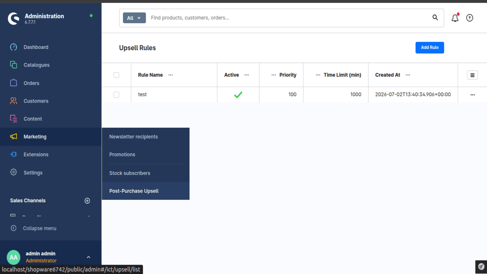Image resolution: width=487 pixels, height=274 pixels.
Task: Click priority value 100
Action: pyautogui.click(x=292, y=94)
